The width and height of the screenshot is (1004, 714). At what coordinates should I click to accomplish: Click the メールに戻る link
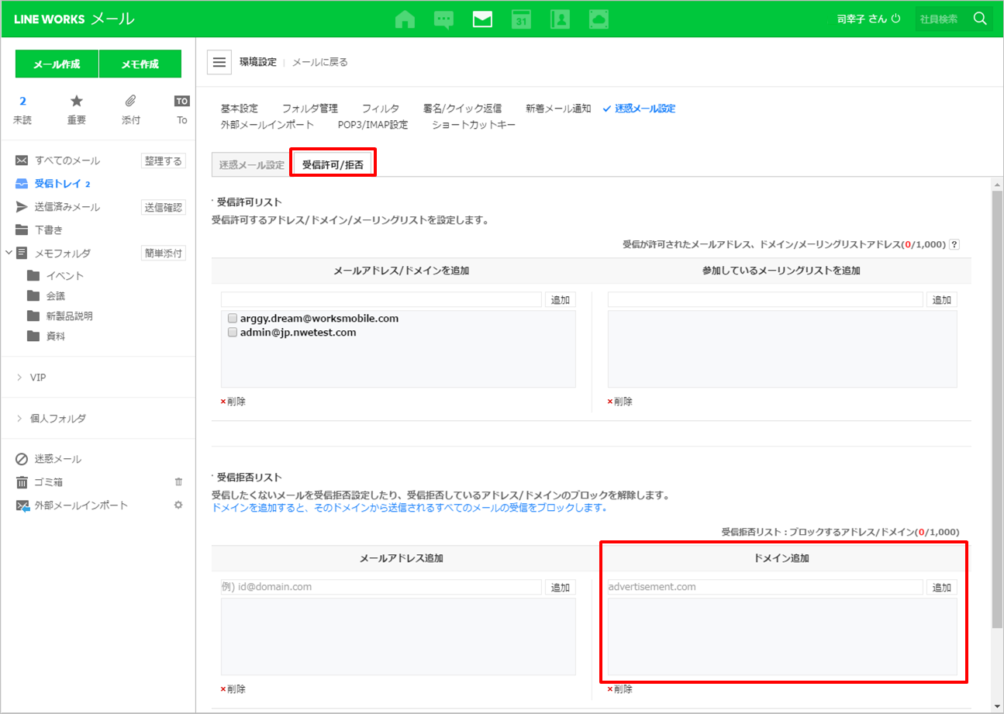[x=319, y=62]
